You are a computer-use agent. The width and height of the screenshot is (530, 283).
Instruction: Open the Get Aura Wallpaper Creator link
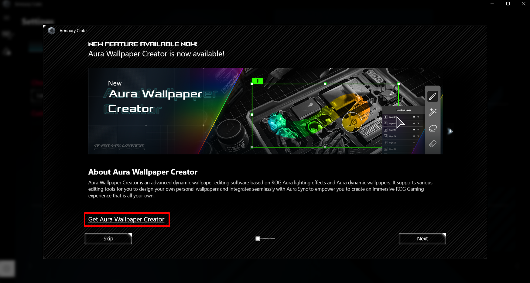click(126, 219)
